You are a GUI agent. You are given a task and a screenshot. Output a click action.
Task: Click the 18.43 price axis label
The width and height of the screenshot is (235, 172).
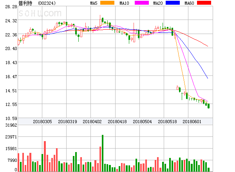(x=11, y=63)
